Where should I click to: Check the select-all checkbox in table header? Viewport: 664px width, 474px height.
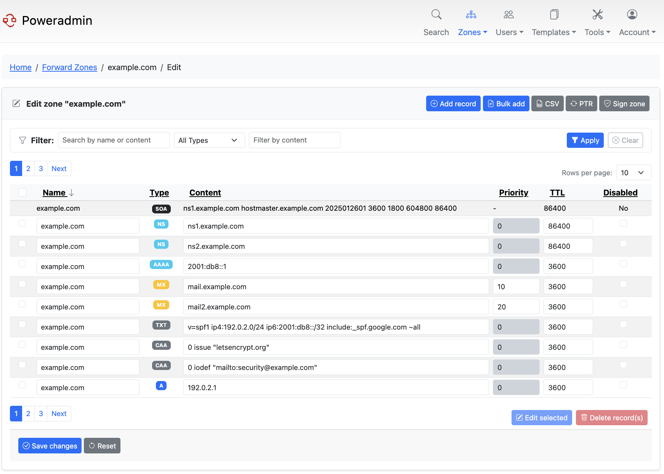22,192
